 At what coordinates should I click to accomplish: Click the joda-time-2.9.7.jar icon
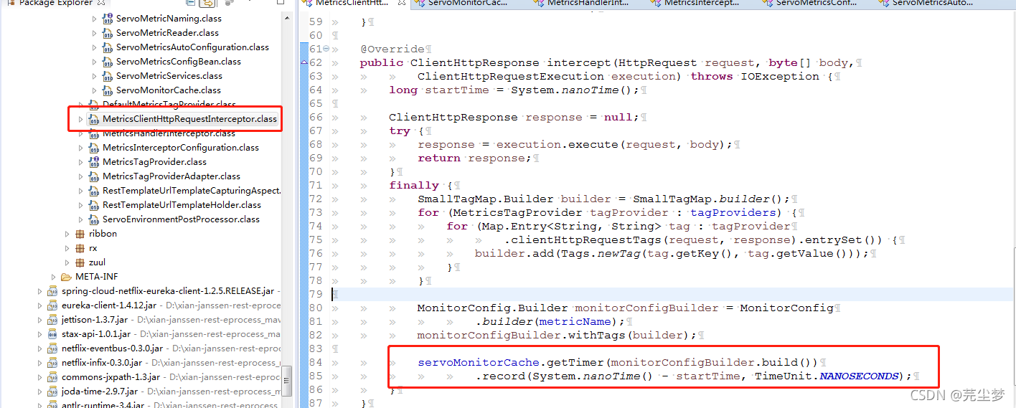52,392
